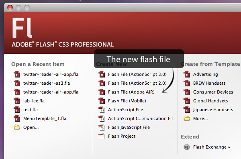Select Global Handsets template category
This screenshot has width=241, height=159.
[210, 101]
